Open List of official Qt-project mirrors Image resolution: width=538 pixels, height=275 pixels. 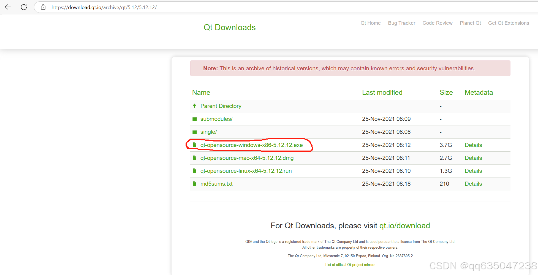coord(350,265)
